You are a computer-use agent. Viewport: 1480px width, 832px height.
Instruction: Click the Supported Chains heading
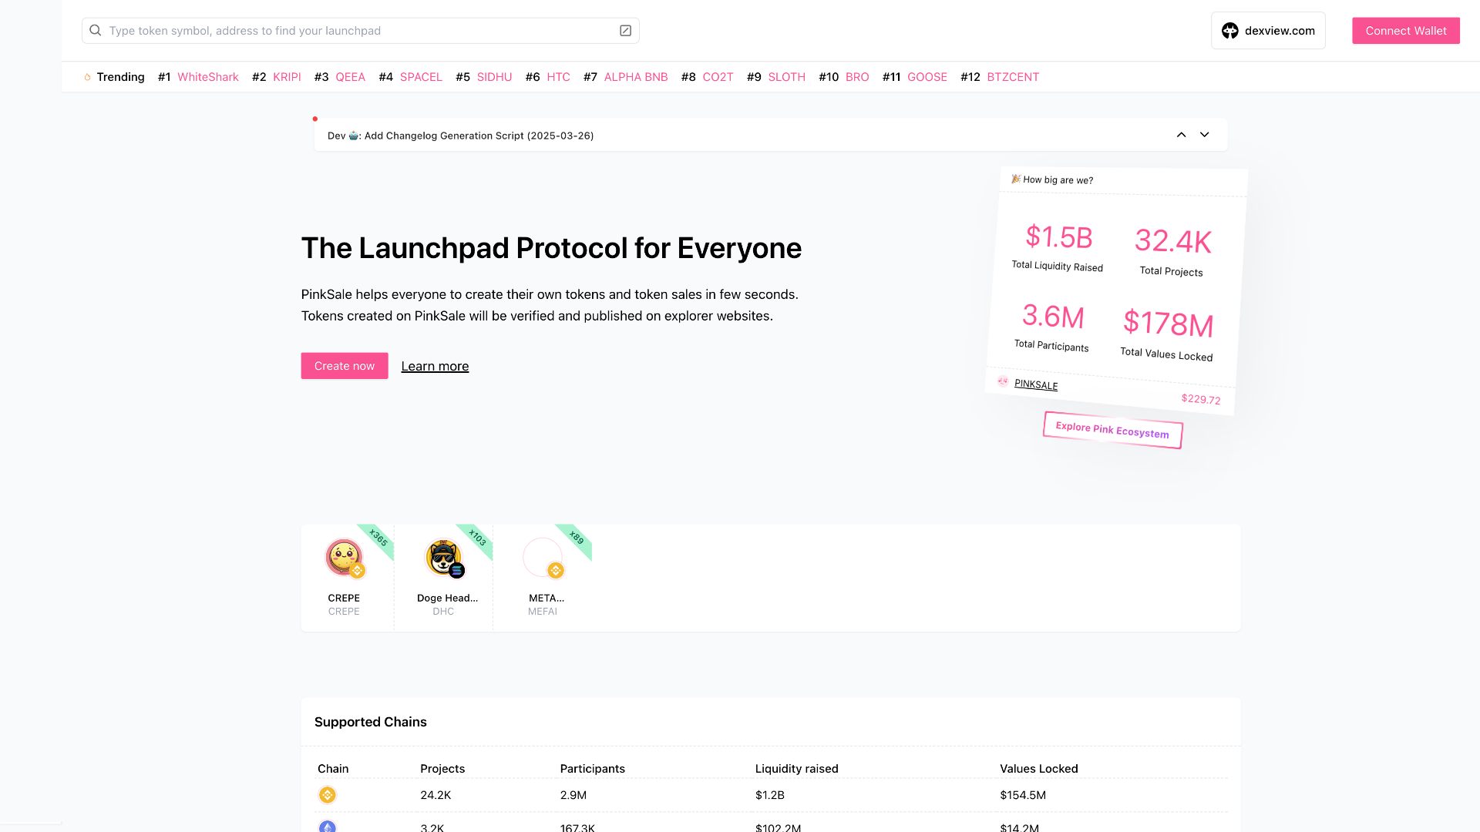371,722
